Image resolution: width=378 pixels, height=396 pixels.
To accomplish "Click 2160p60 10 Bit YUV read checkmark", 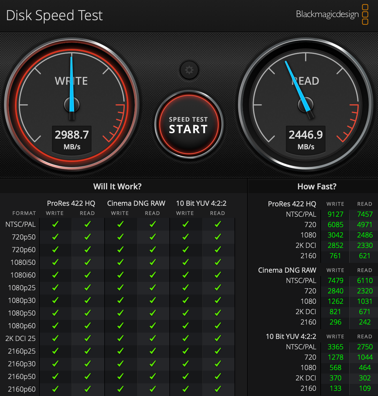I will coord(218,389).
